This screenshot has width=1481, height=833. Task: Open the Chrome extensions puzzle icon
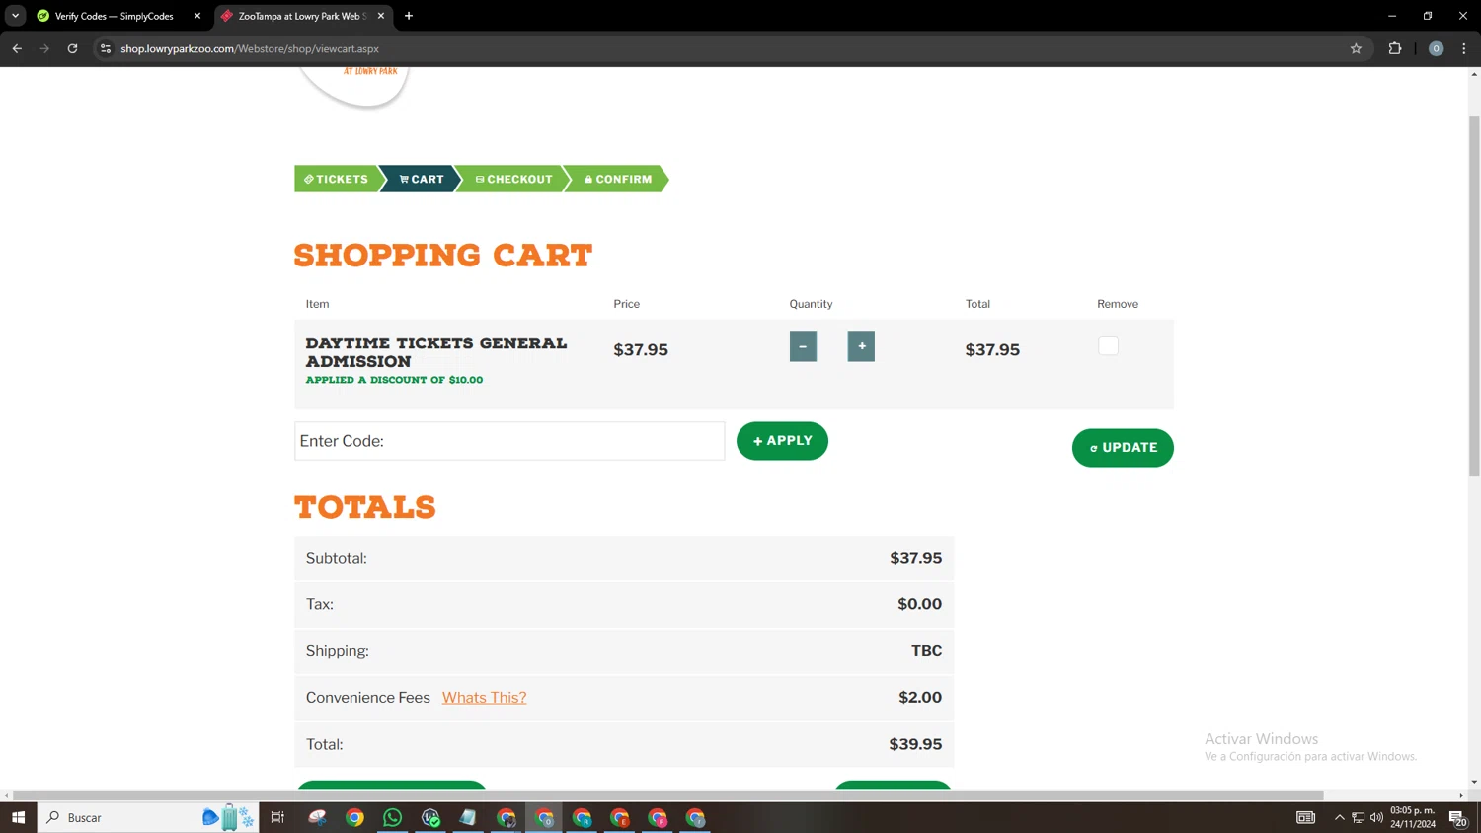(1395, 48)
